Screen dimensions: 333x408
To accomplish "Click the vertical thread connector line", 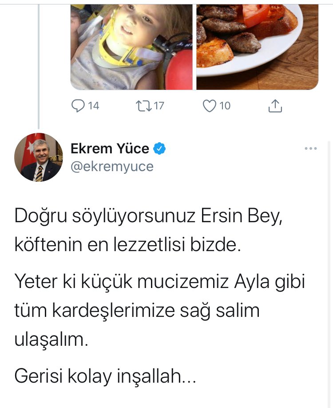I will [x=39, y=67].
